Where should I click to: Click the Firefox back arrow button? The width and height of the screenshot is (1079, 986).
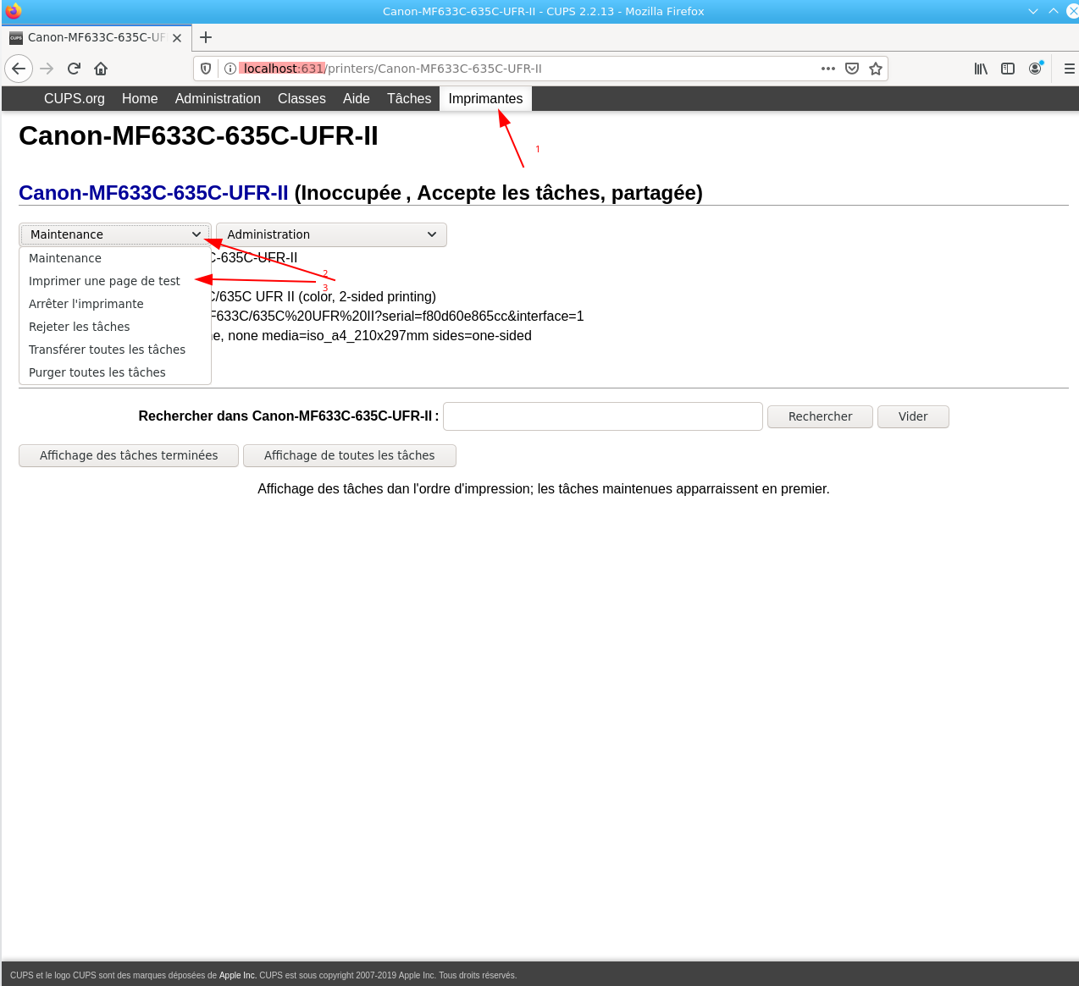point(19,69)
